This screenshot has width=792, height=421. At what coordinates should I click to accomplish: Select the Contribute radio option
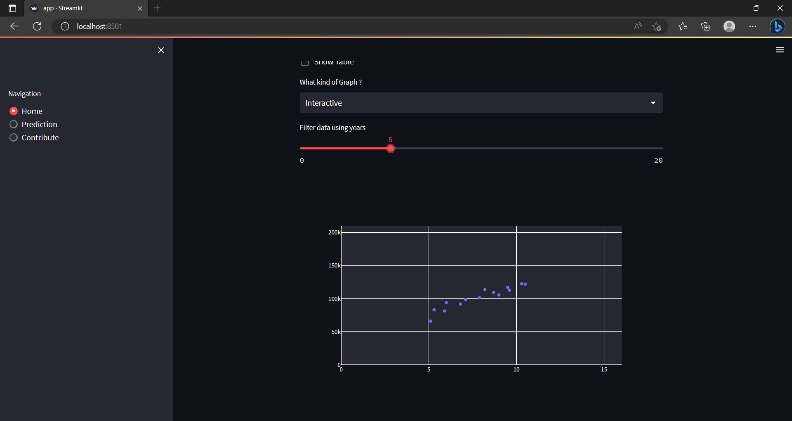[13, 137]
